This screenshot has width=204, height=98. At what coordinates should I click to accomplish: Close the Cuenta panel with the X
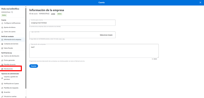click(x=200, y=3)
